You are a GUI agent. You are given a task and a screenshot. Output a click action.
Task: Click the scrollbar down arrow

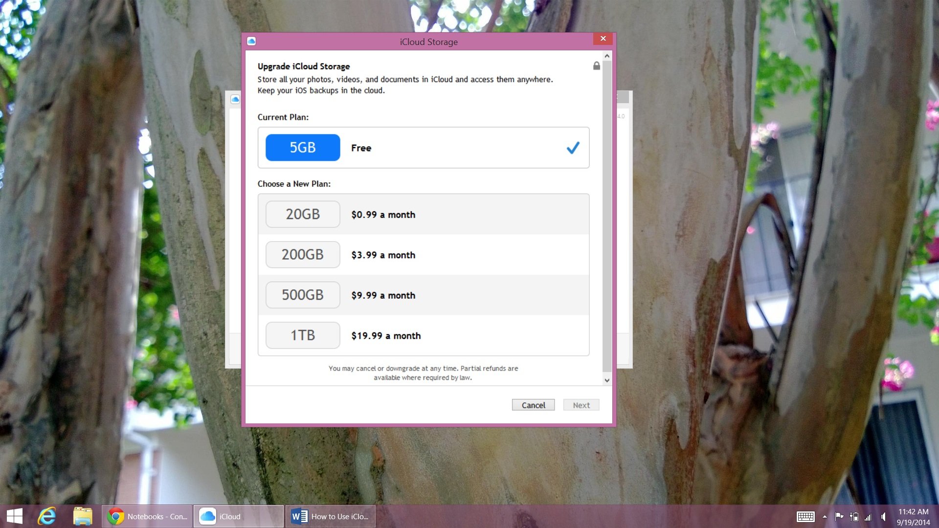point(607,380)
